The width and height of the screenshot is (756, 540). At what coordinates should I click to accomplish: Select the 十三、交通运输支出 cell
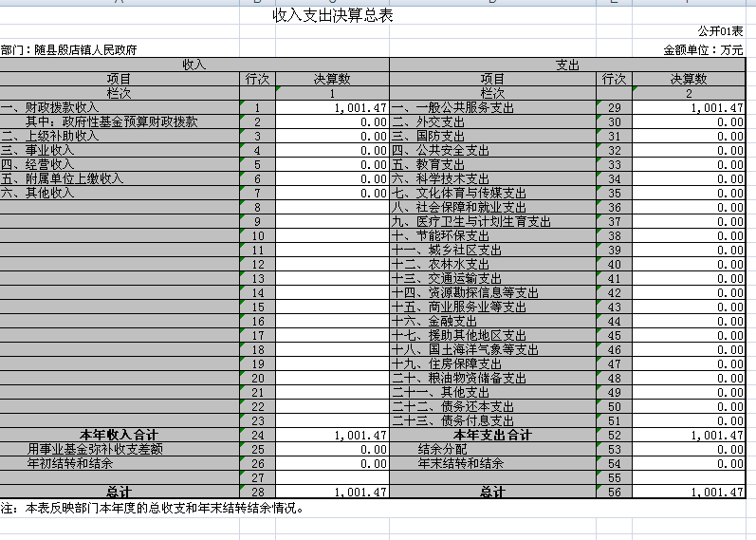coord(492,278)
